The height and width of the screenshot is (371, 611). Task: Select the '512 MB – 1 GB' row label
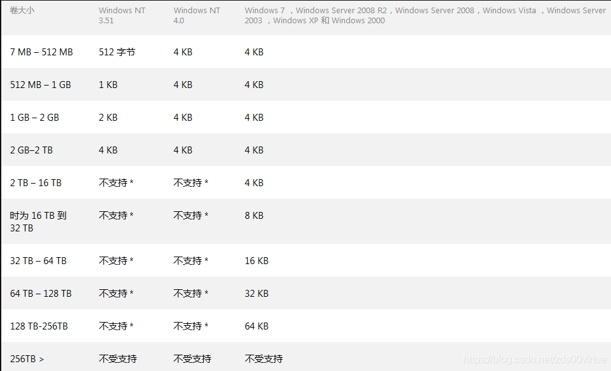click(x=40, y=84)
